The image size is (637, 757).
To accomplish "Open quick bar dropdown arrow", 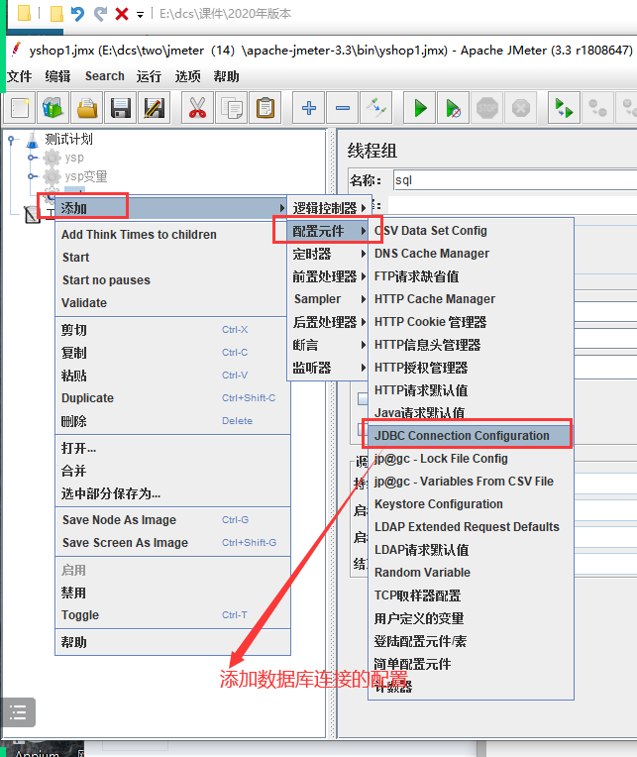I will [140, 15].
